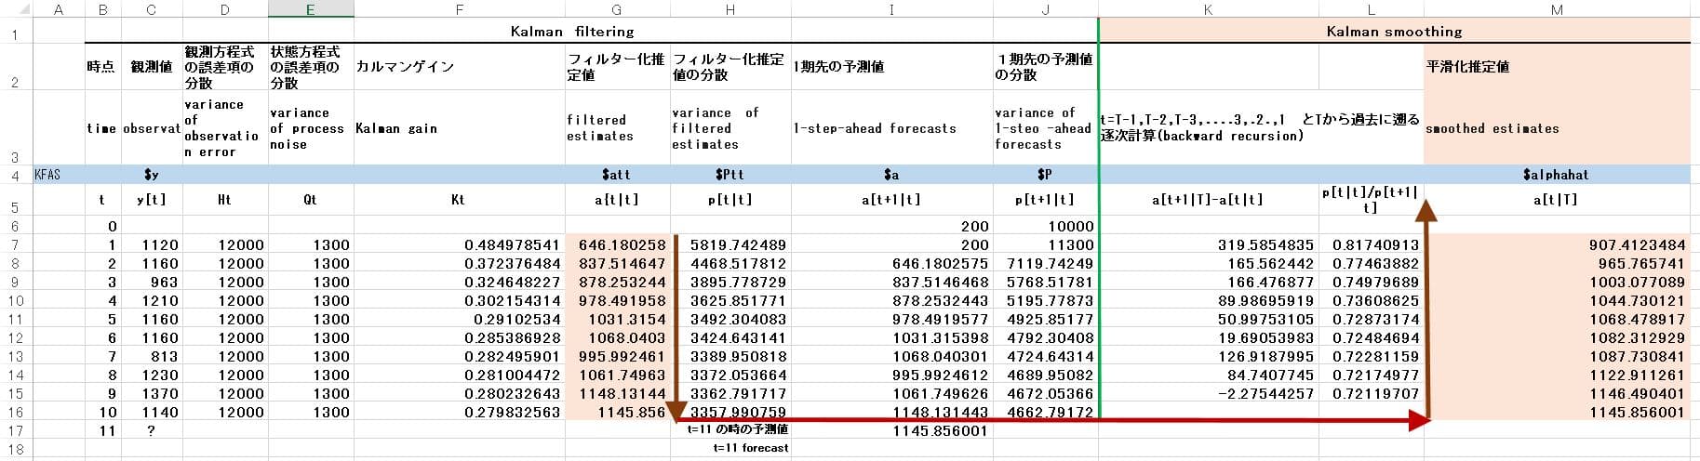The height and width of the screenshot is (461, 1700).
Task: Click filtered estimate 646.180258
Action: (x=622, y=245)
